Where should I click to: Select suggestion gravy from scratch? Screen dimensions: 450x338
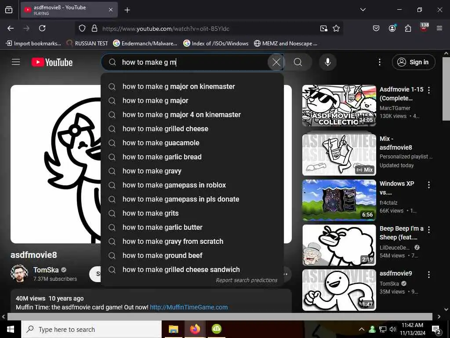coord(192,242)
